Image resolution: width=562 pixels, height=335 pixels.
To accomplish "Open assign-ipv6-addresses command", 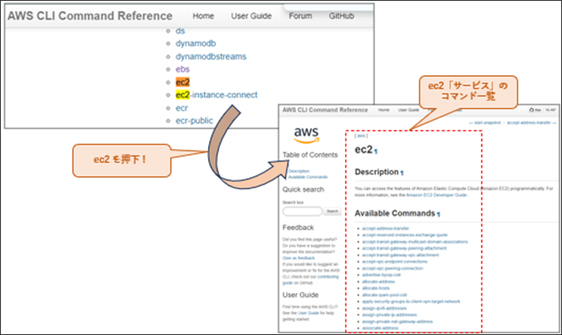I will pos(384,308).
